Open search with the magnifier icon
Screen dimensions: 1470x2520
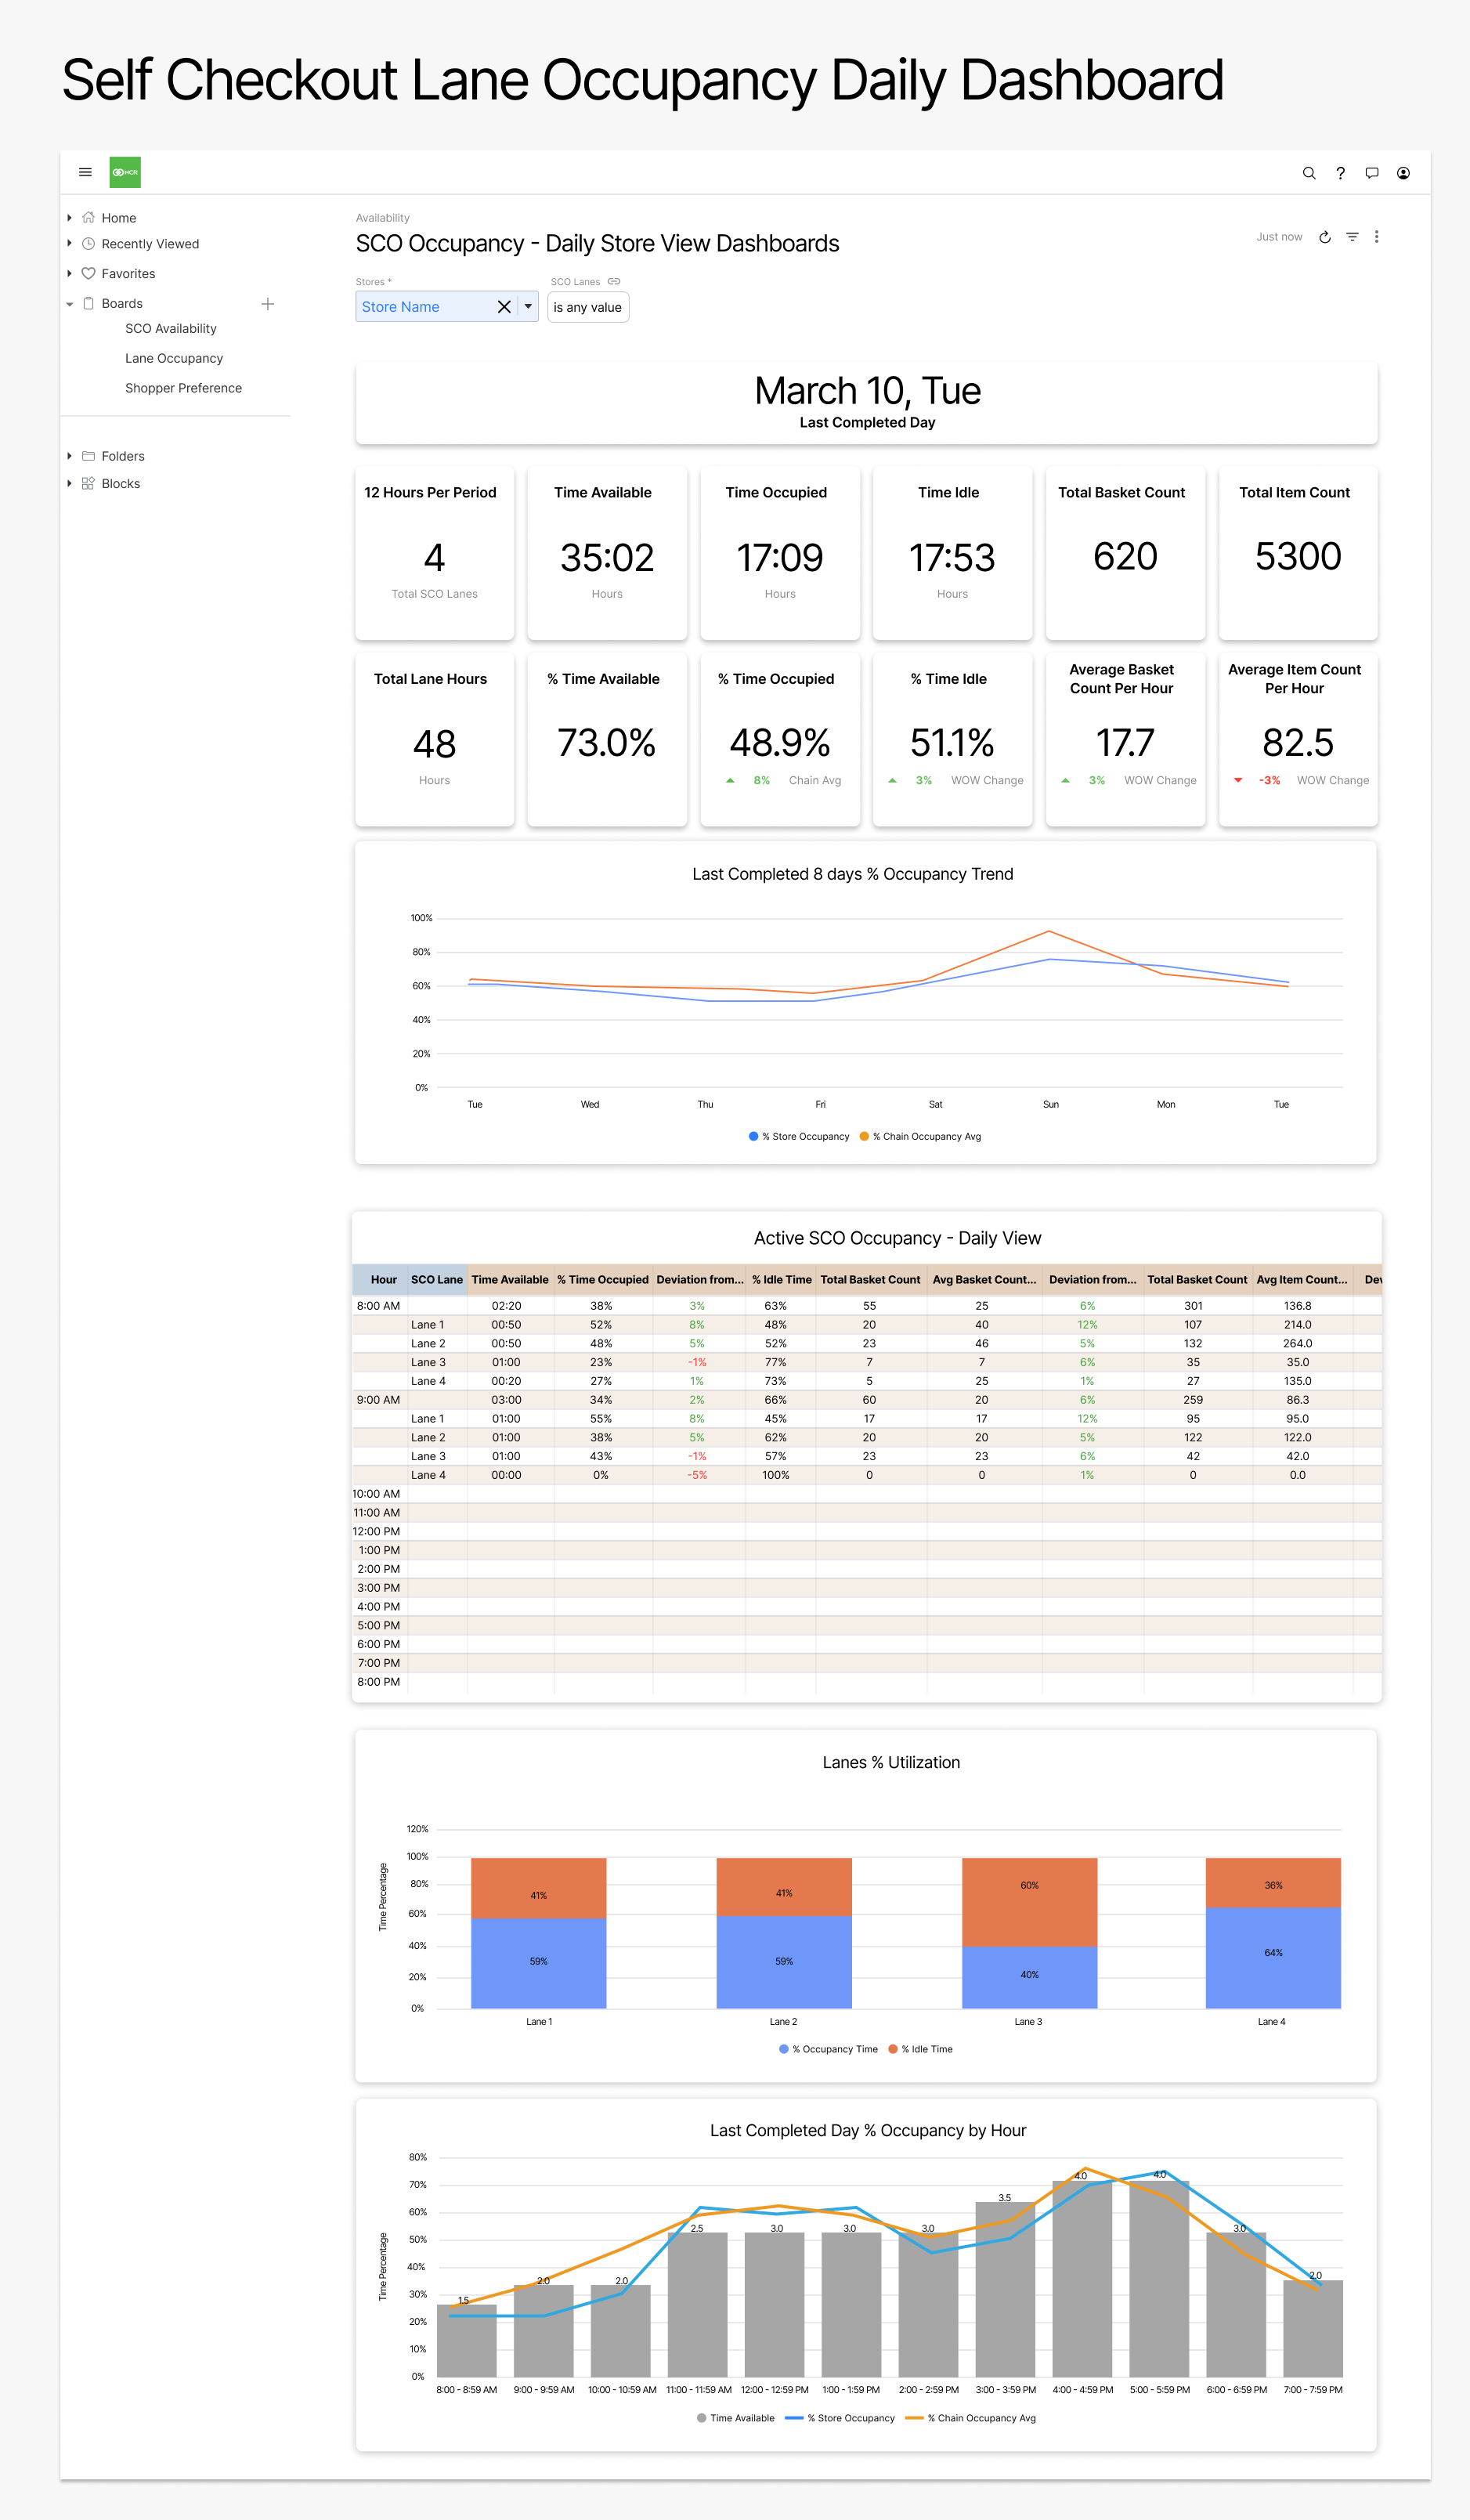[1309, 173]
